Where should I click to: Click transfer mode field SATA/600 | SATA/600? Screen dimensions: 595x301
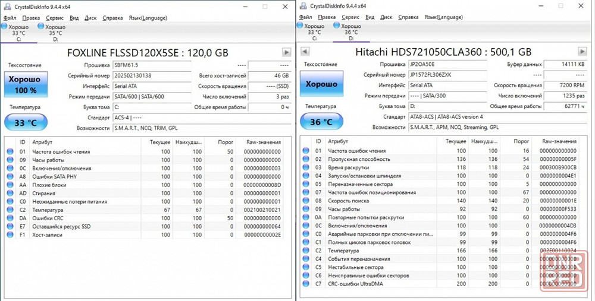click(x=152, y=97)
